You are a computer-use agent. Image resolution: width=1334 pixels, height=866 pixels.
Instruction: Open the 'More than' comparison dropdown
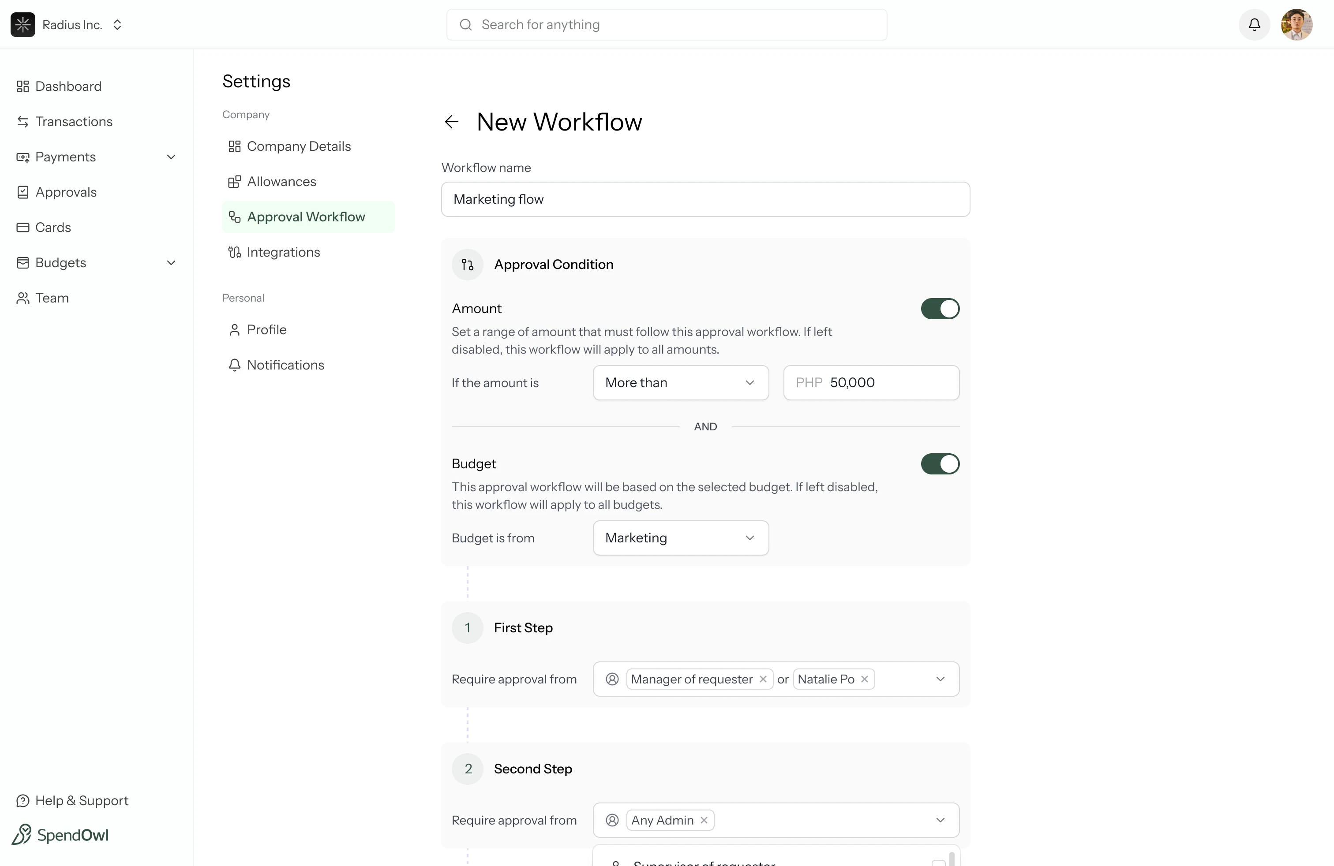point(680,383)
